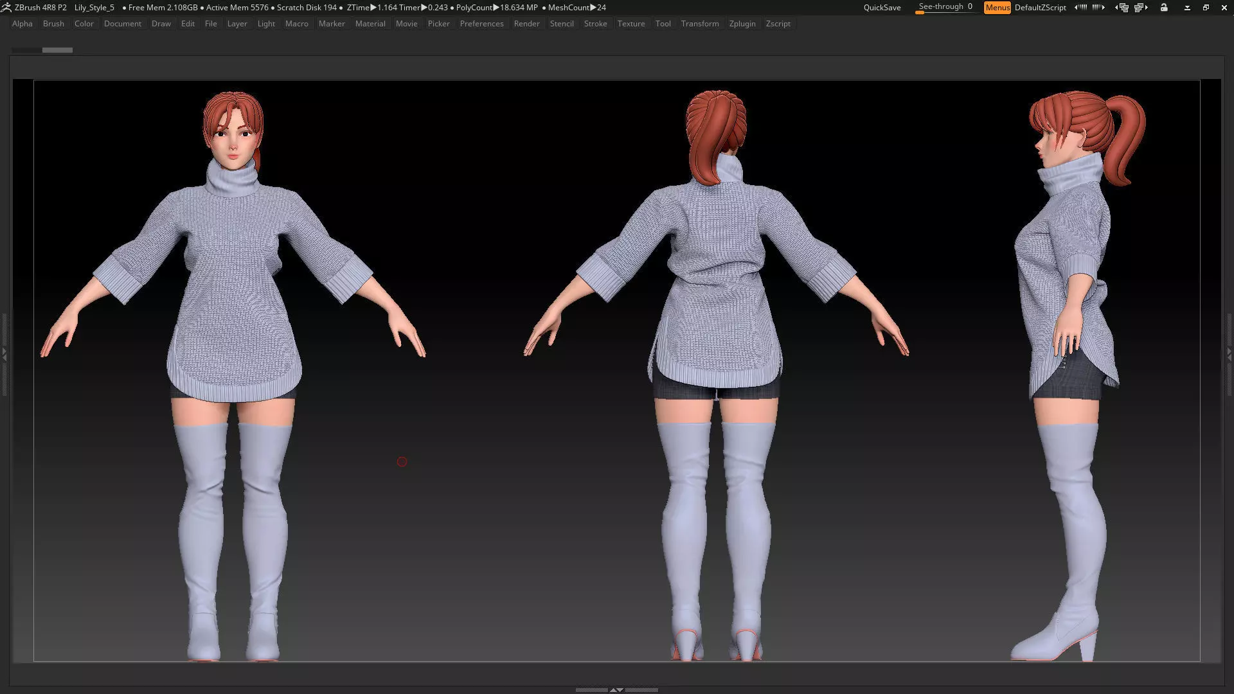The width and height of the screenshot is (1234, 694).
Task: Open the Stroke menu
Action: [x=596, y=24]
